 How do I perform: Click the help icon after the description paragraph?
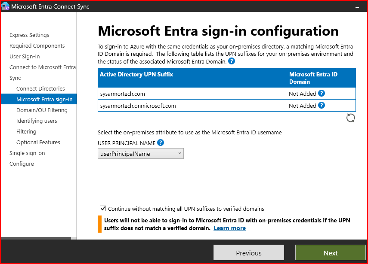coord(232,61)
